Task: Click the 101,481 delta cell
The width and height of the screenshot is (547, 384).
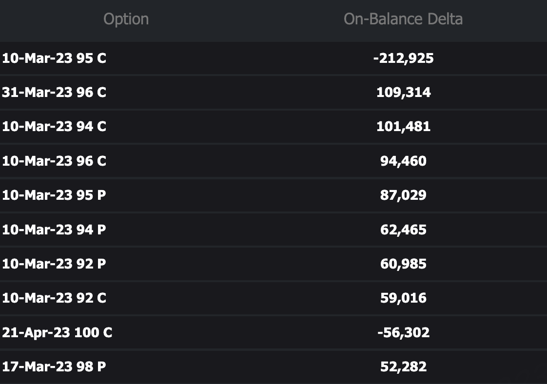Action: coord(403,127)
